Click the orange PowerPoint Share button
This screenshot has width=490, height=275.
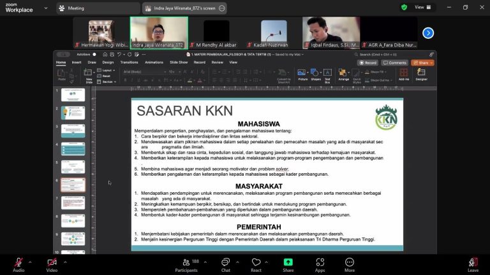click(422, 62)
